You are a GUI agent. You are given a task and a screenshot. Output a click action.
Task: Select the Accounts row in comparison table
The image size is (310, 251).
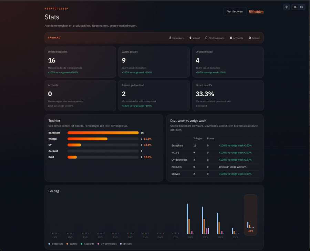click(215, 167)
